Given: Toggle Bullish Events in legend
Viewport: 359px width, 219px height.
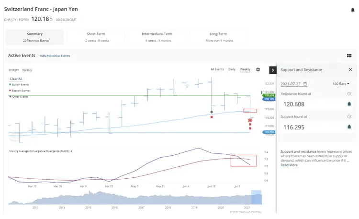Looking at the screenshot, I should (x=19, y=84).
